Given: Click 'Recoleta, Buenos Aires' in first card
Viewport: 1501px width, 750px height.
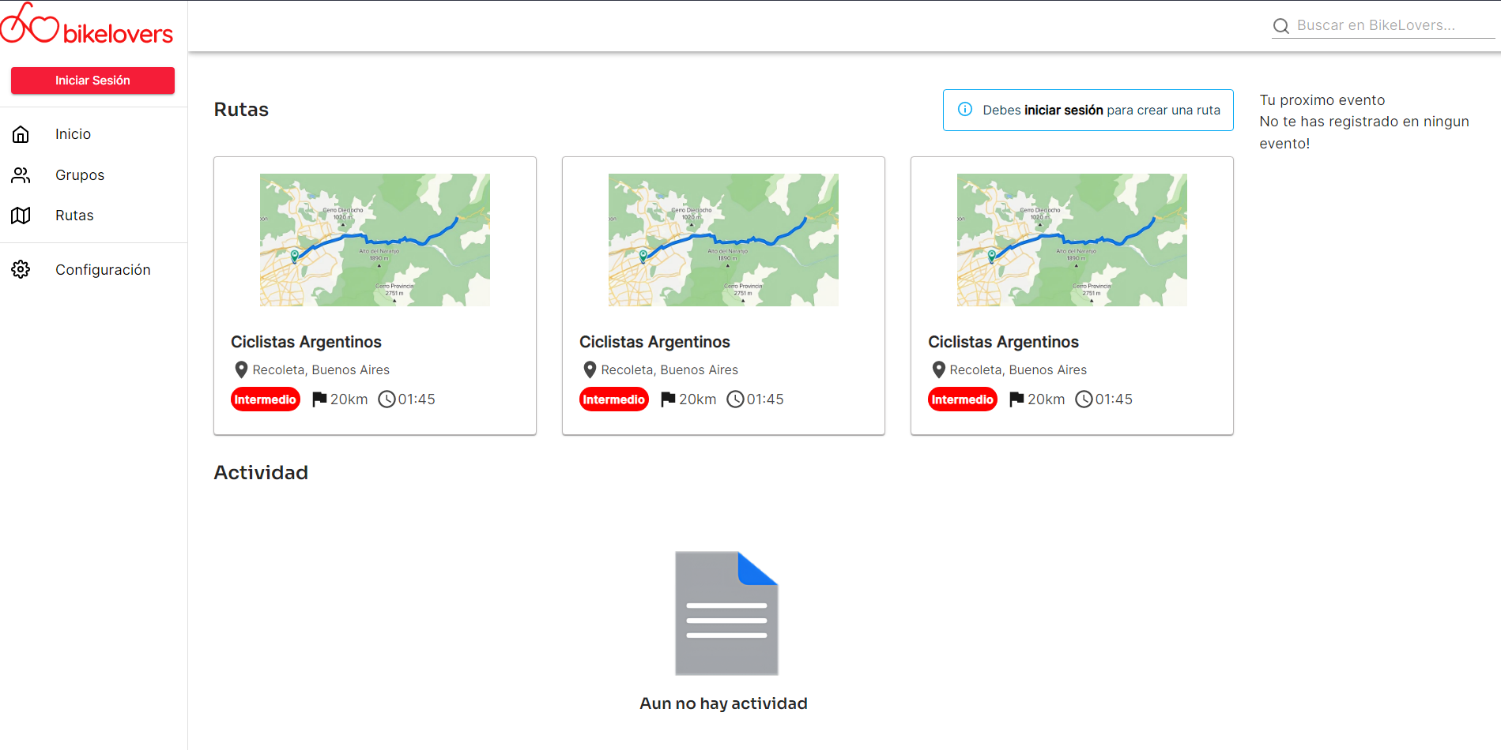Looking at the screenshot, I should coord(321,369).
